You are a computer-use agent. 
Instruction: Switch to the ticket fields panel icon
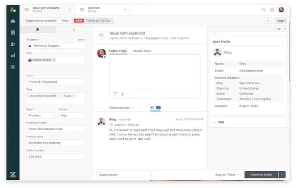pos(38,29)
